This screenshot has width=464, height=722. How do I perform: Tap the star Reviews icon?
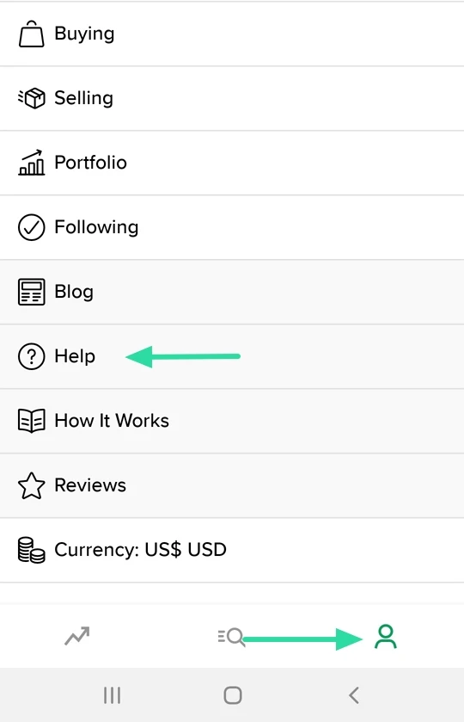click(x=31, y=486)
